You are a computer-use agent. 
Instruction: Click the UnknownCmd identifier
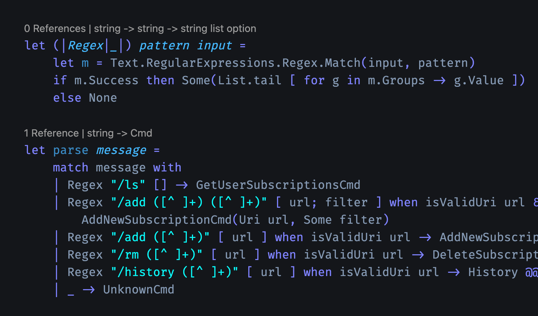(138, 289)
